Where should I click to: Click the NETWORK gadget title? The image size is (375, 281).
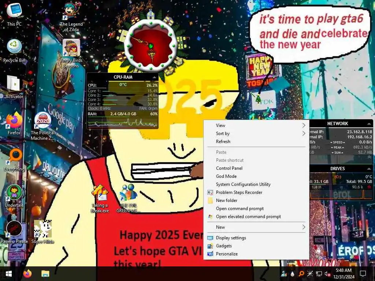tap(337, 124)
